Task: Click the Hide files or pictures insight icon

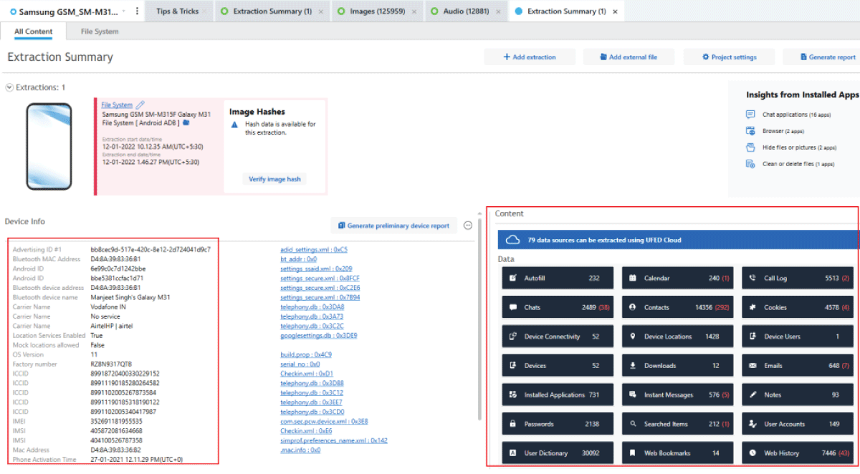Action: pos(750,147)
